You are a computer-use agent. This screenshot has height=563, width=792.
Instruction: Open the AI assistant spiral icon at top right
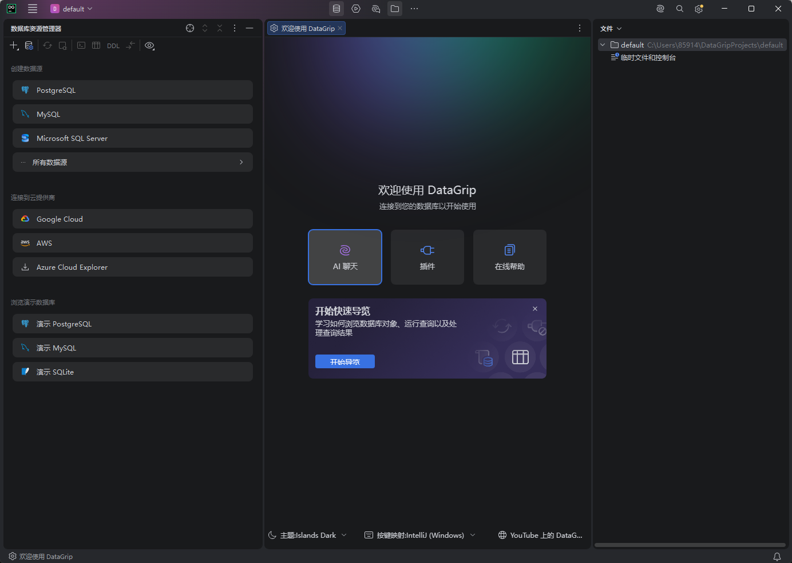point(660,9)
